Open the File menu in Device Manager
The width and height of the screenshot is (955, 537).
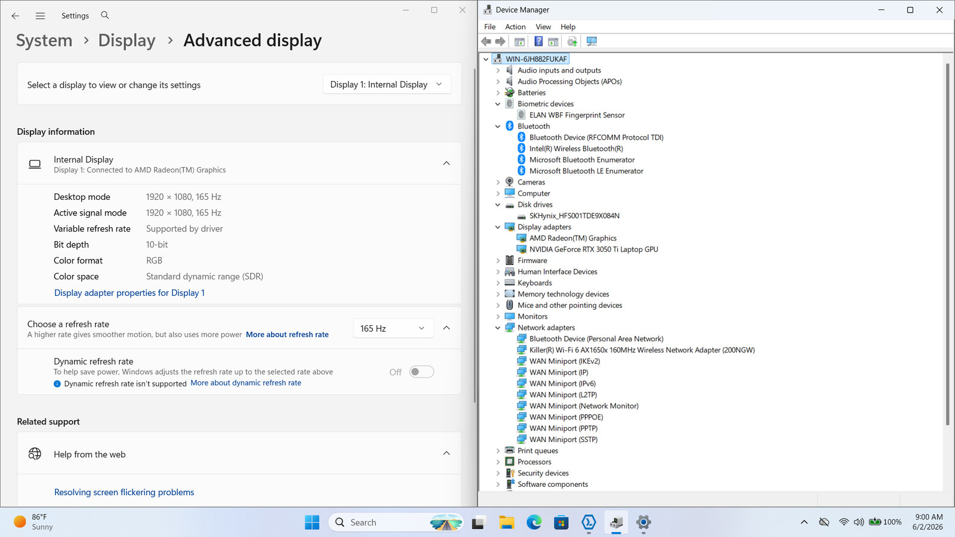pos(490,27)
